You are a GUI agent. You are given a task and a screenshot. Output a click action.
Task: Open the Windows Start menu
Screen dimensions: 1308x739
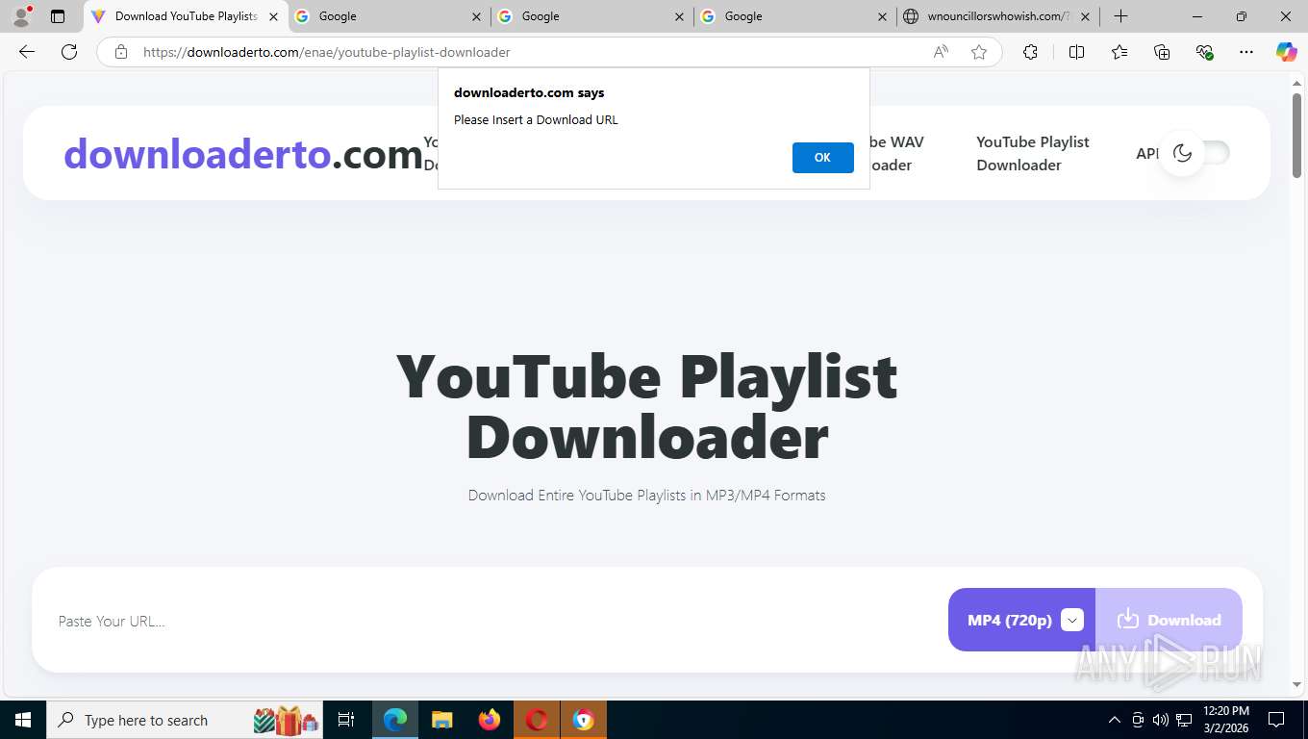(22, 720)
